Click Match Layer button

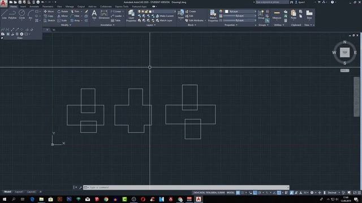coord(164,20)
